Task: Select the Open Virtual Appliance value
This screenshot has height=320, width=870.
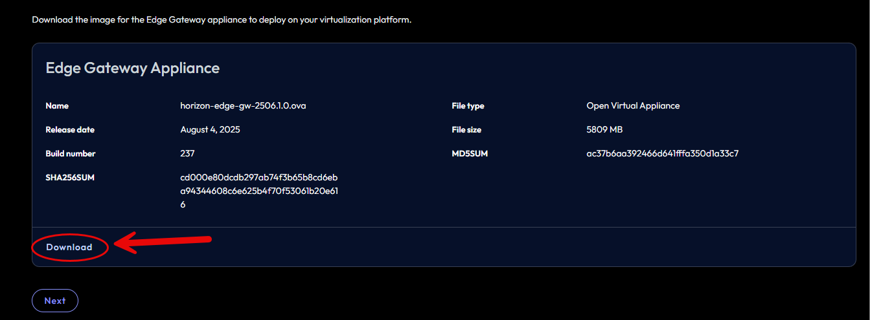Action: tap(633, 105)
